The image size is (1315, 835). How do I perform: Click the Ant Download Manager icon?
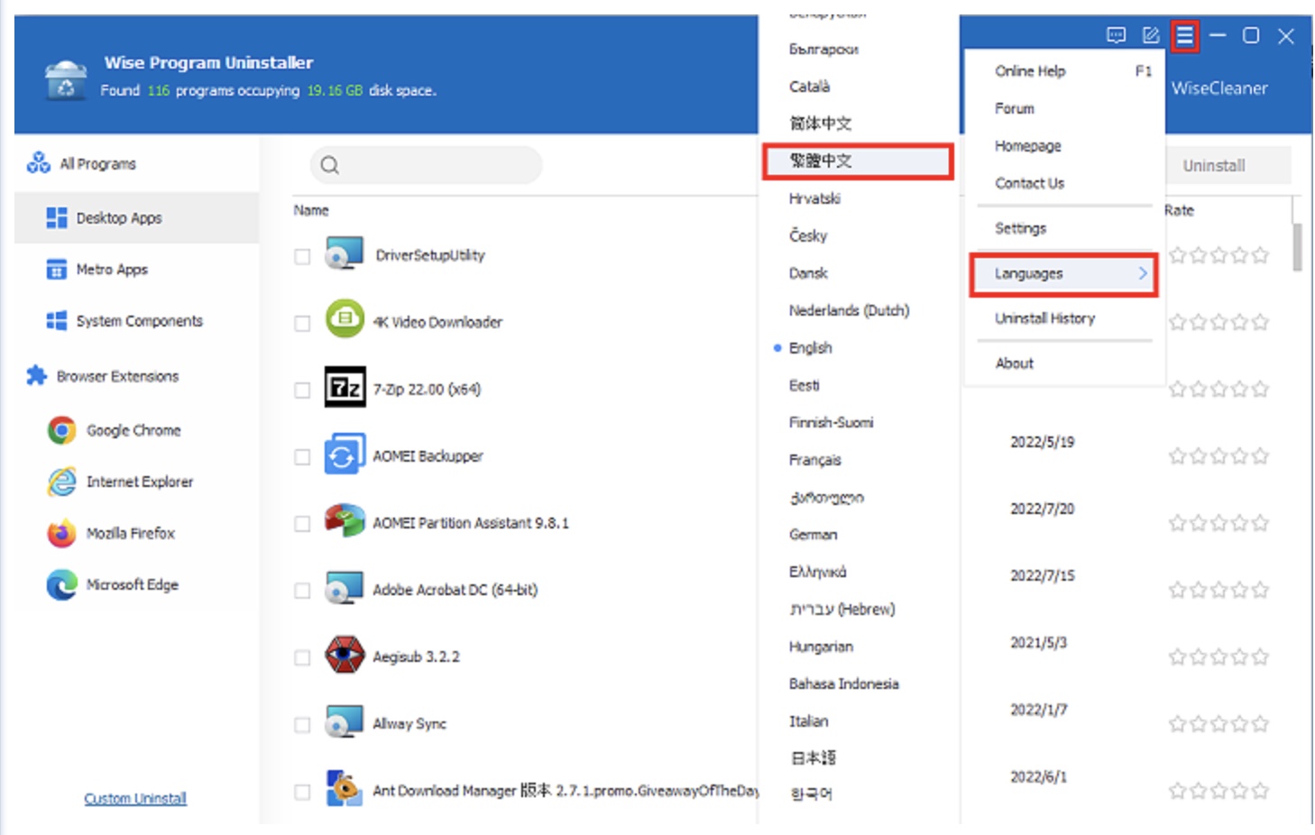point(345,788)
